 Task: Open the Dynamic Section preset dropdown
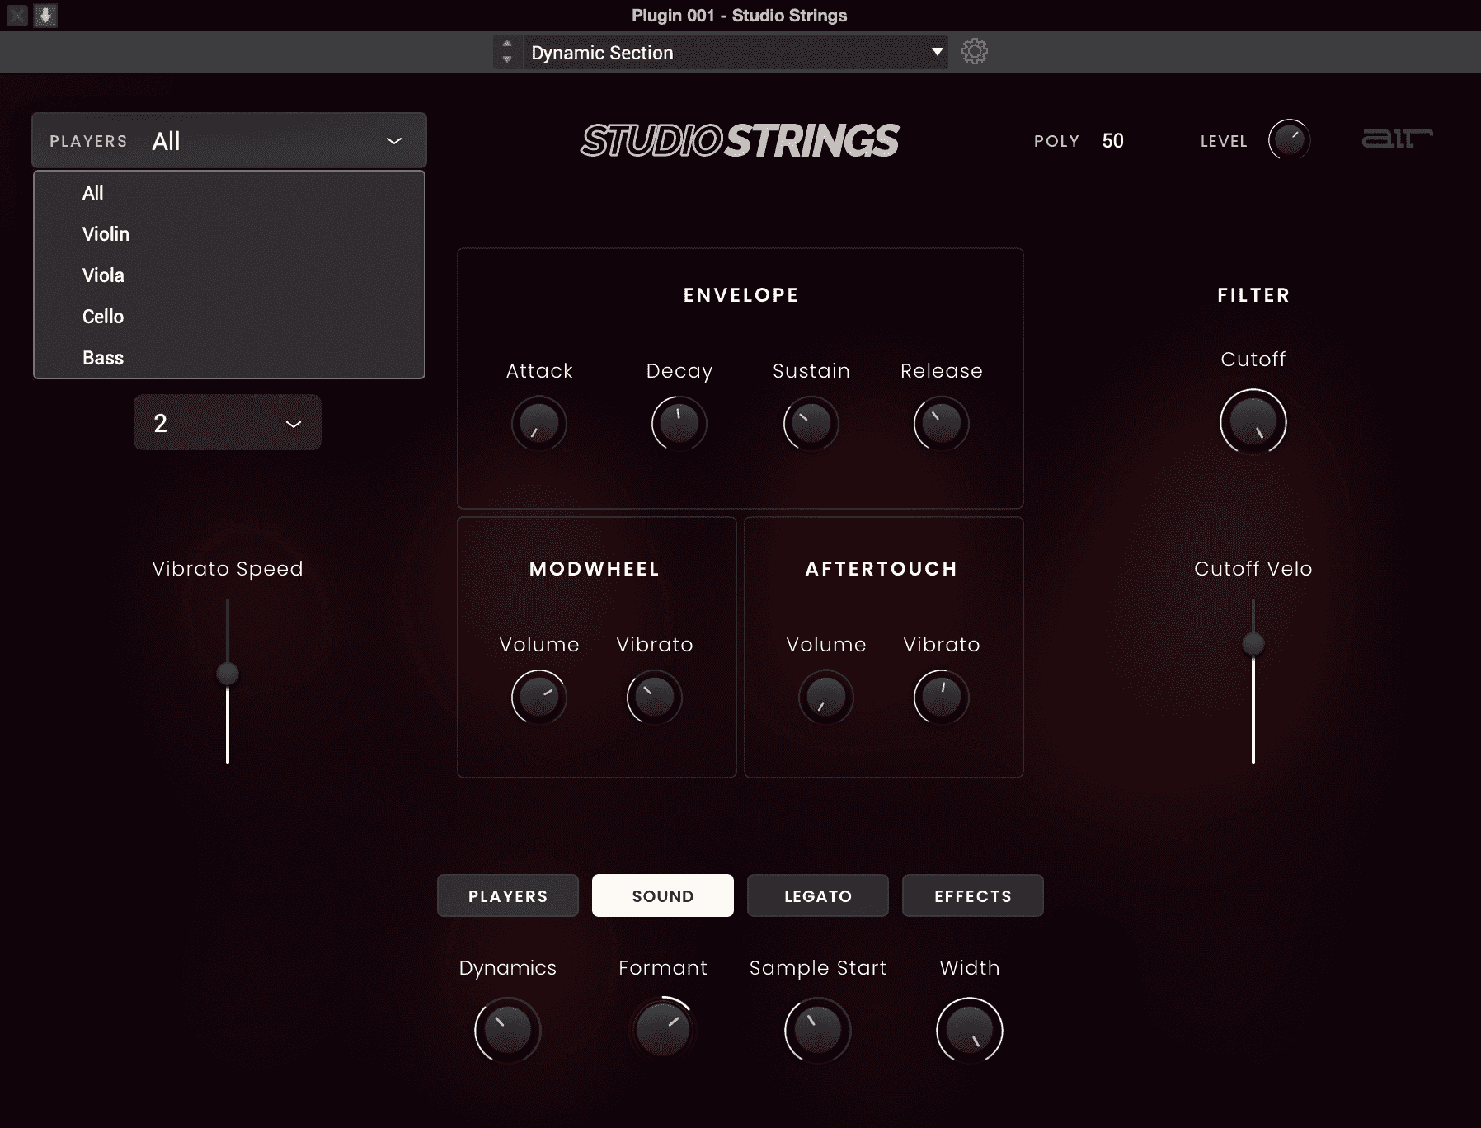(734, 52)
